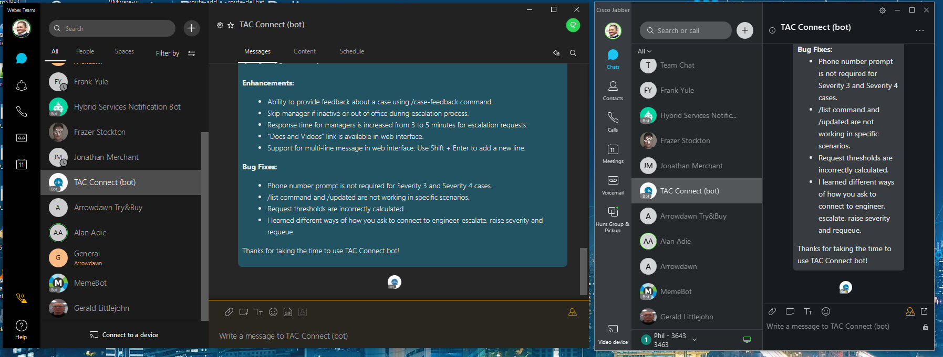Open Frazer Stockton conversation in Webex Teams
The height and width of the screenshot is (357, 943).
click(100, 132)
